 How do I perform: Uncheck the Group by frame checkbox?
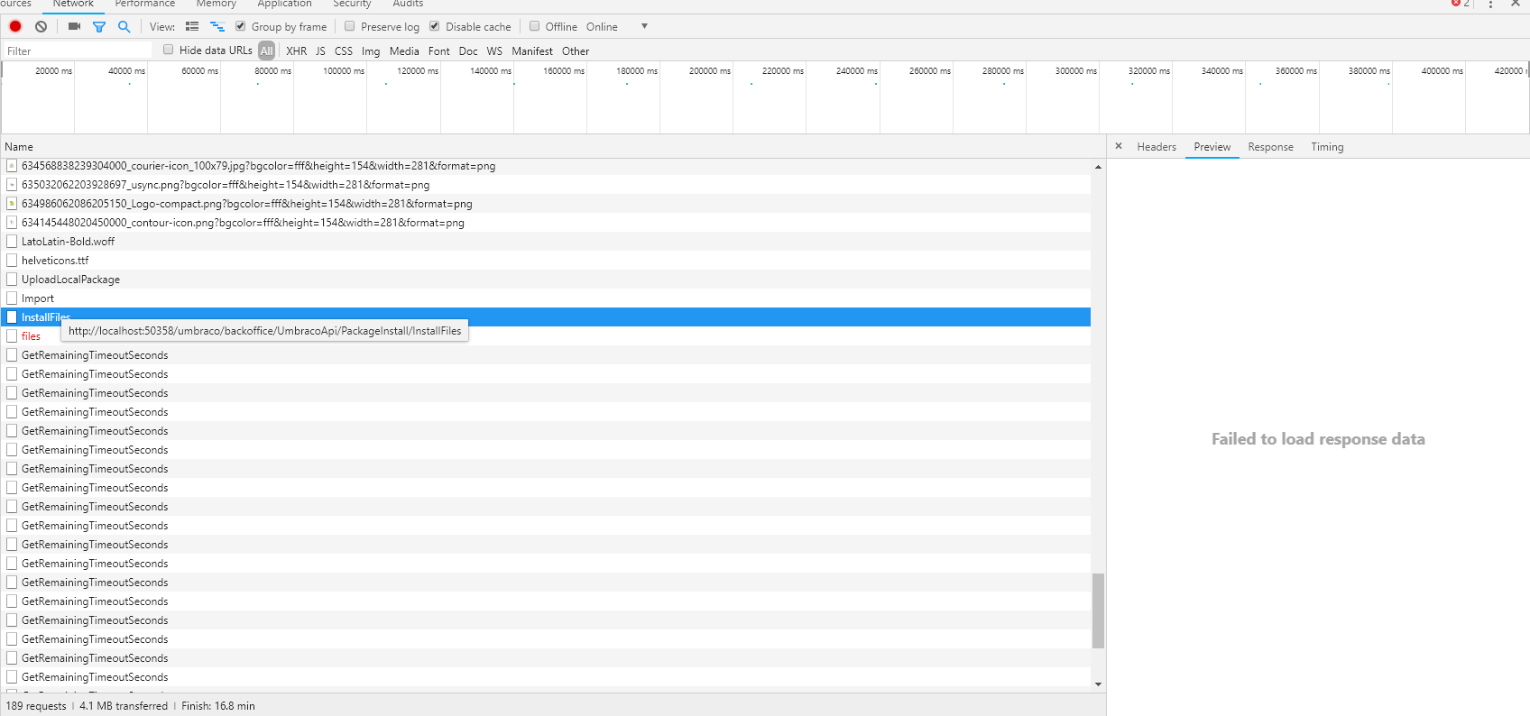[241, 26]
